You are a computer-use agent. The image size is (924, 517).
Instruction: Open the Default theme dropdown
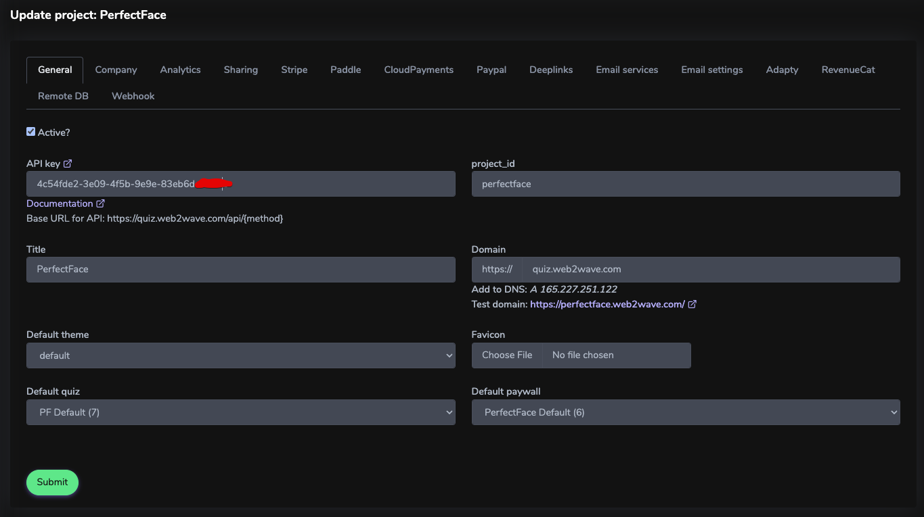click(240, 355)
